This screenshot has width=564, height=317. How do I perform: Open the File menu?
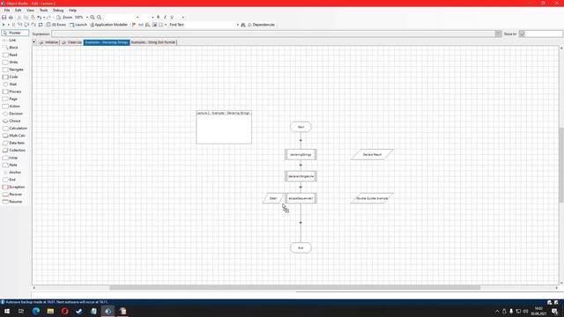click(7, 11)
